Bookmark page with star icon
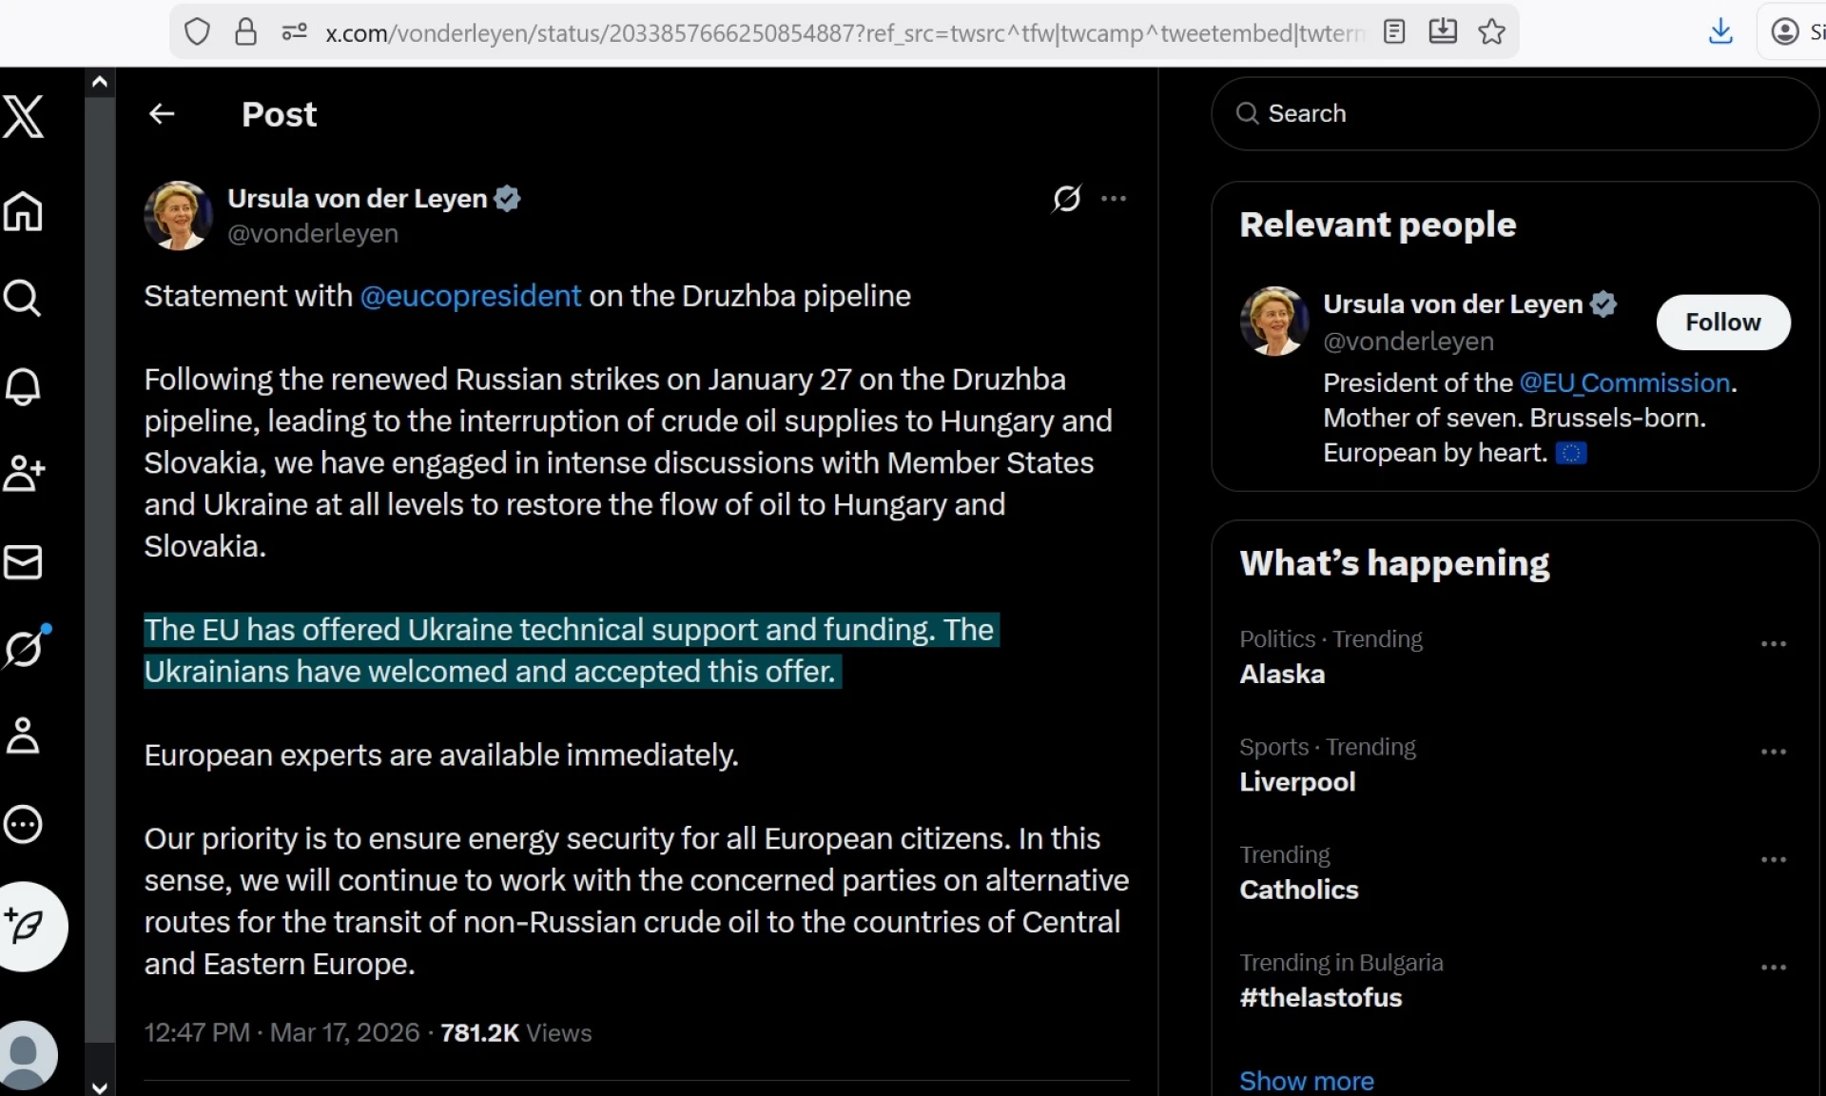Image resolution: width=1826 pixels, height=1096 pixels. (x=1491, y=32)
